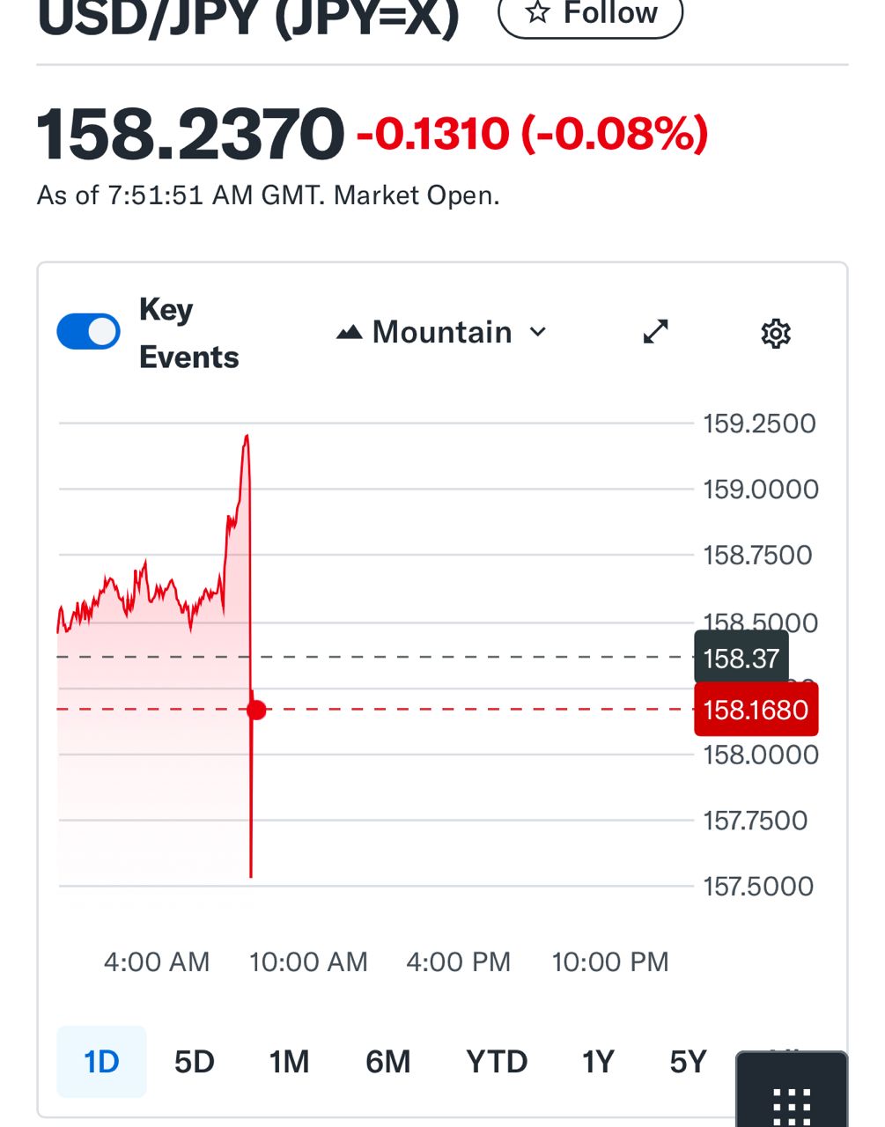Toggle Key Events switch off
Screen dimensions: 885x1127
88,332
